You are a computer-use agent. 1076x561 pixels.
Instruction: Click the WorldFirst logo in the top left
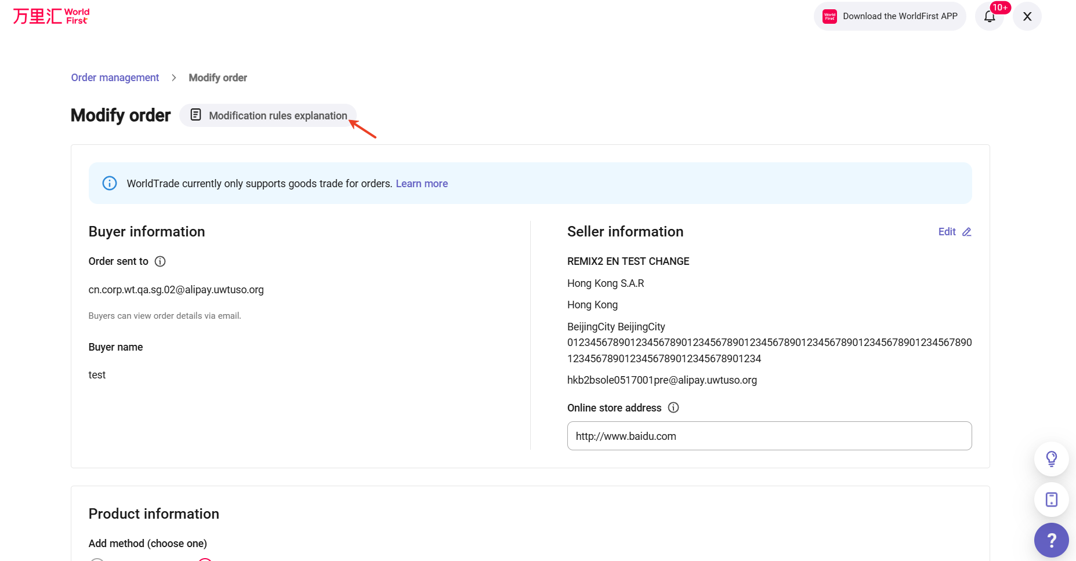point(50,16)
